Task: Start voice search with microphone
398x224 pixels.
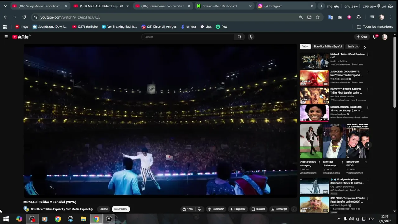Action: (x=251, y=37)
